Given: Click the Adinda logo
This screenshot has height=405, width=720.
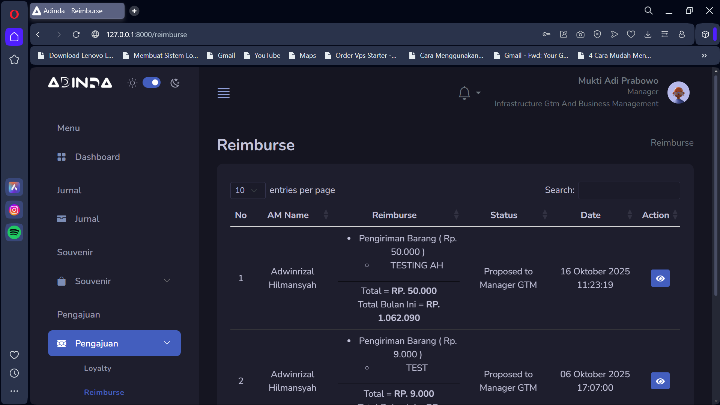Looking at the screenshot, I should [80, 83].
